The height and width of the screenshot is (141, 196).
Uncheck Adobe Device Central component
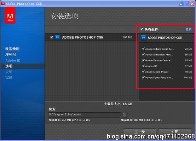click(143, 60)
